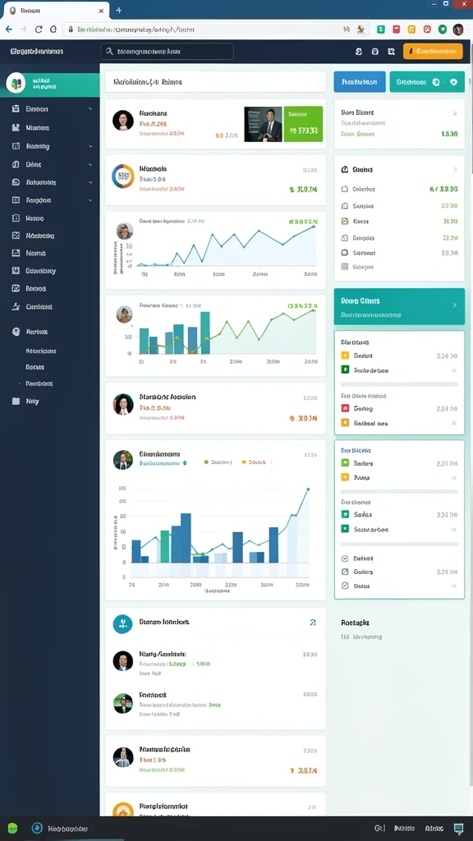Expand the teal banner's right chevron
The height and width of the screenshot is (841, 473).
click(455, 306)
